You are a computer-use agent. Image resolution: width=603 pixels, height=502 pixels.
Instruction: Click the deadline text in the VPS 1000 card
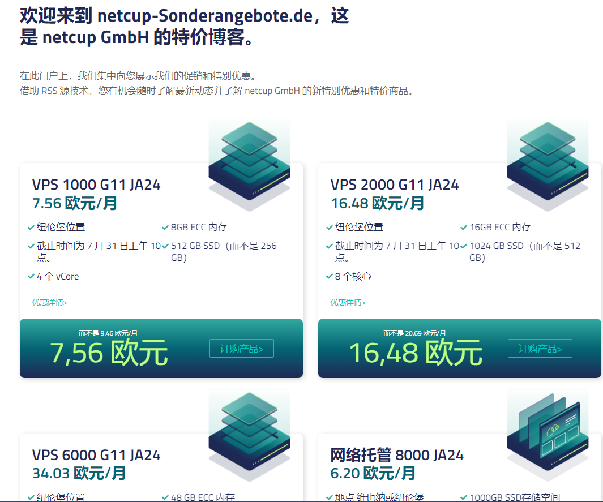99,252
